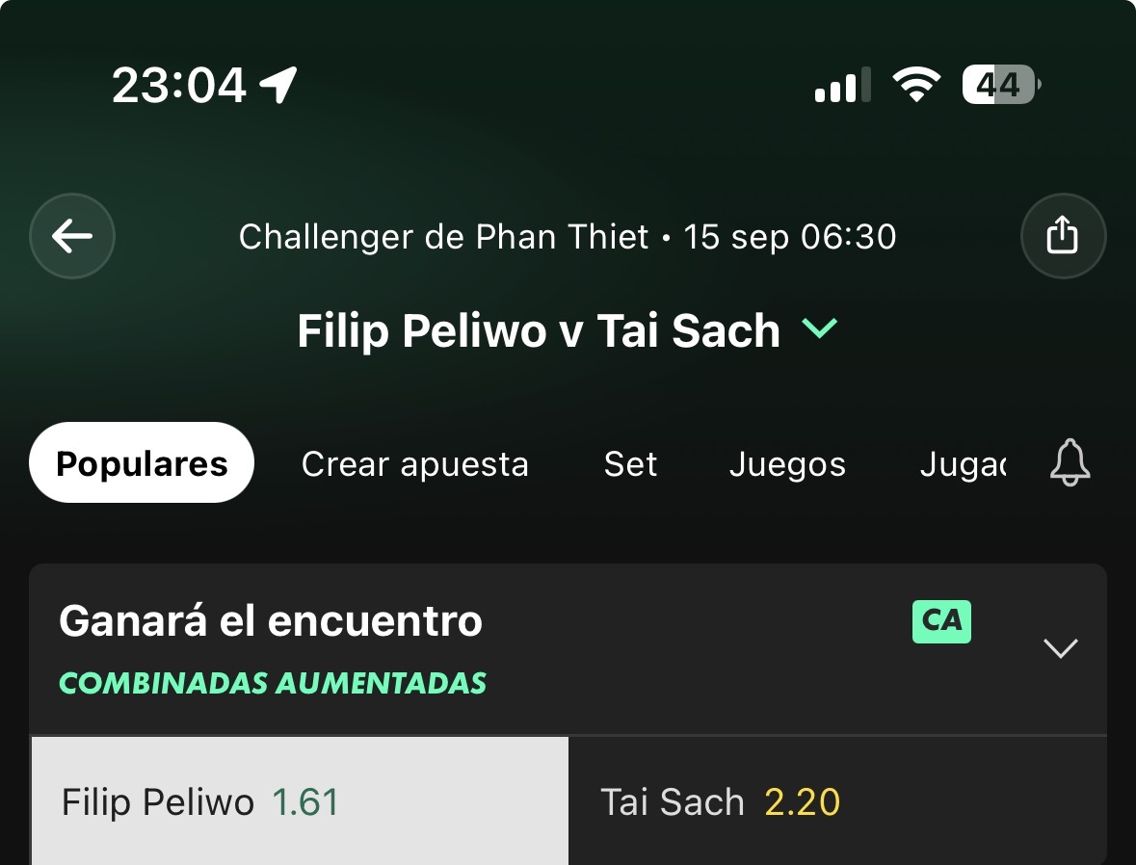Screen dimensions: 1136x865
Task: Expand the match selector green chevron
Action: pyautogui.click(x=819, y=328)
